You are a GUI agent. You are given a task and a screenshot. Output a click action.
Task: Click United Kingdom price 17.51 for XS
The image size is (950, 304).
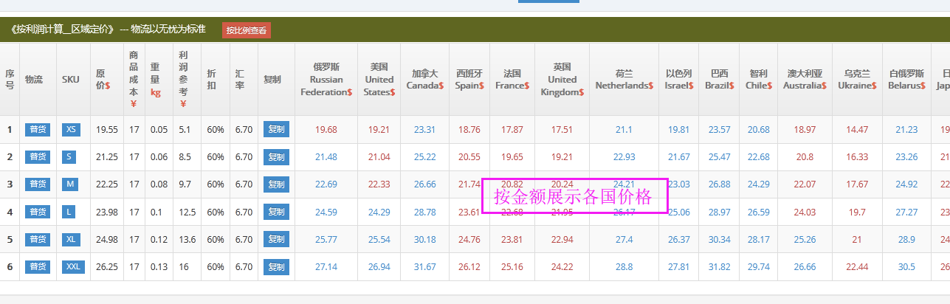[562, 130]
